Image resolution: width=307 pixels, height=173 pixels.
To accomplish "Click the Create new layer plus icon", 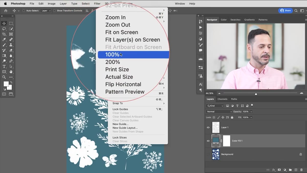I will 296,170.
